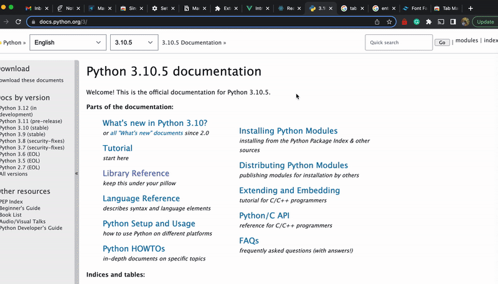Close the active Python 3.10 tab
Screen dimensions: 498x284
(331, 9)
